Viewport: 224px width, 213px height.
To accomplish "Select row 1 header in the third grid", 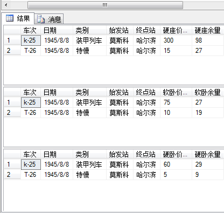I will pos(12,164).
